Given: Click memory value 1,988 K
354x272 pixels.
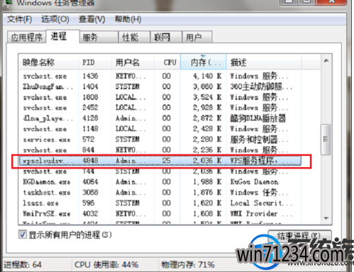Looking at the screenshot, I should [x=207, y=182].
